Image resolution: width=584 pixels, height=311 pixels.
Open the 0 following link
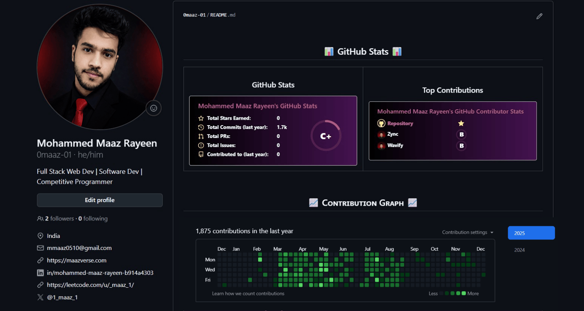(x=93, y=219)
